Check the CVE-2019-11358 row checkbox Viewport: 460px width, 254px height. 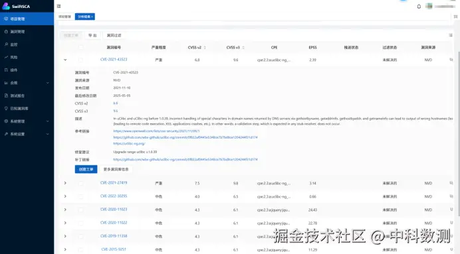tap(80, 237)
